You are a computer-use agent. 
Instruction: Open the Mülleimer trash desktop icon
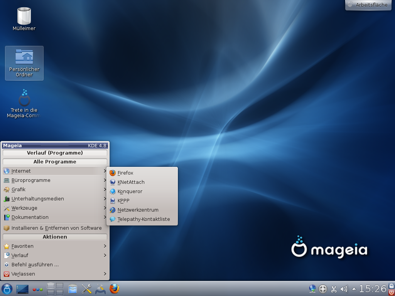24,19
